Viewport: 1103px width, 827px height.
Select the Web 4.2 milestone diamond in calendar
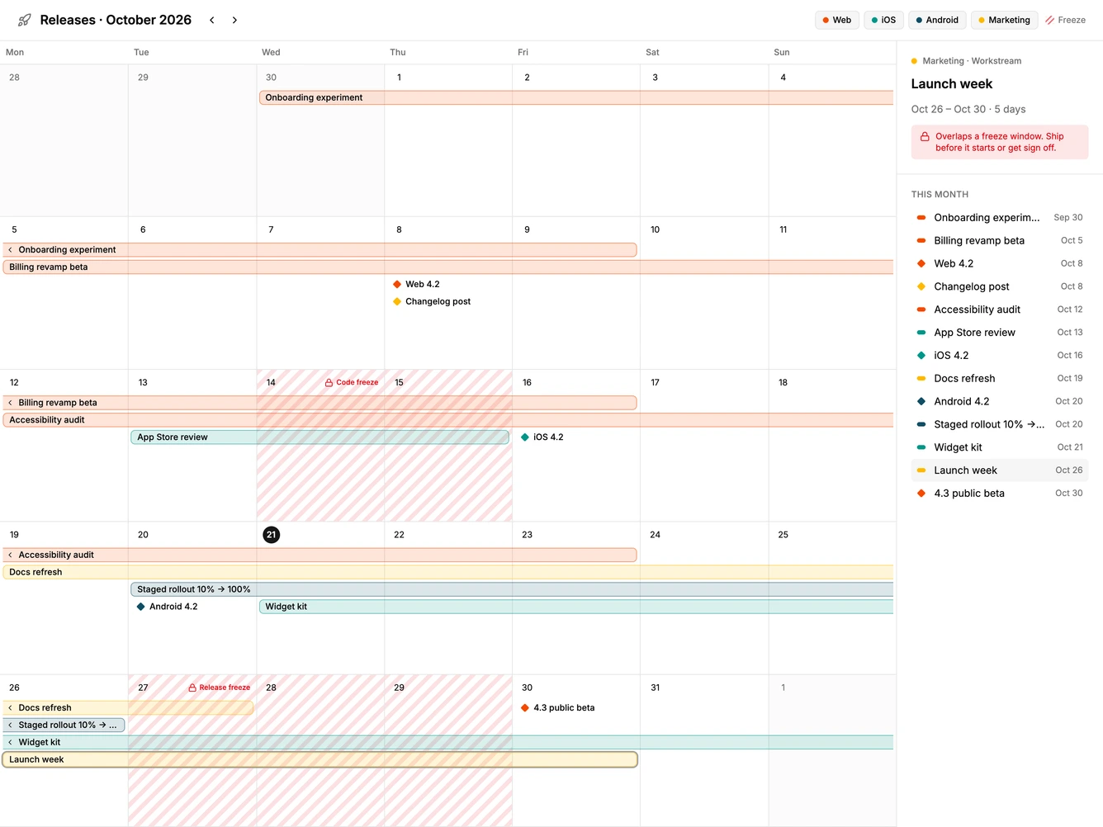click(x=397, y=284)
